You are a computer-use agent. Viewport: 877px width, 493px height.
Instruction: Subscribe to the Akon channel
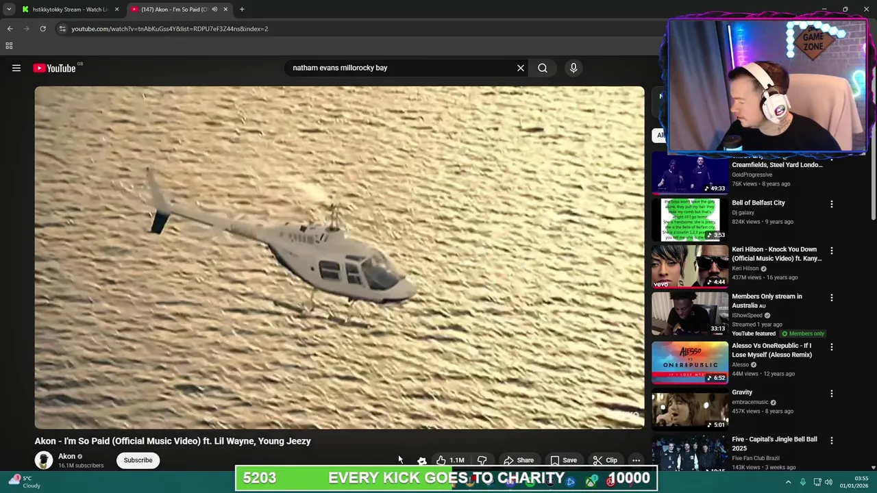(138, 460)
